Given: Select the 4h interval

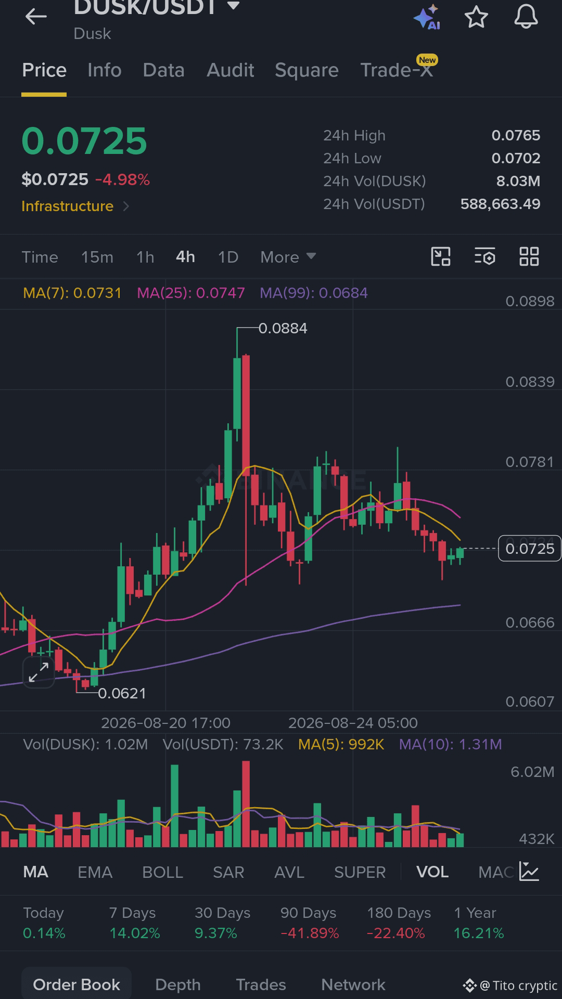Looking at the screenshot, I should [185, 257].
